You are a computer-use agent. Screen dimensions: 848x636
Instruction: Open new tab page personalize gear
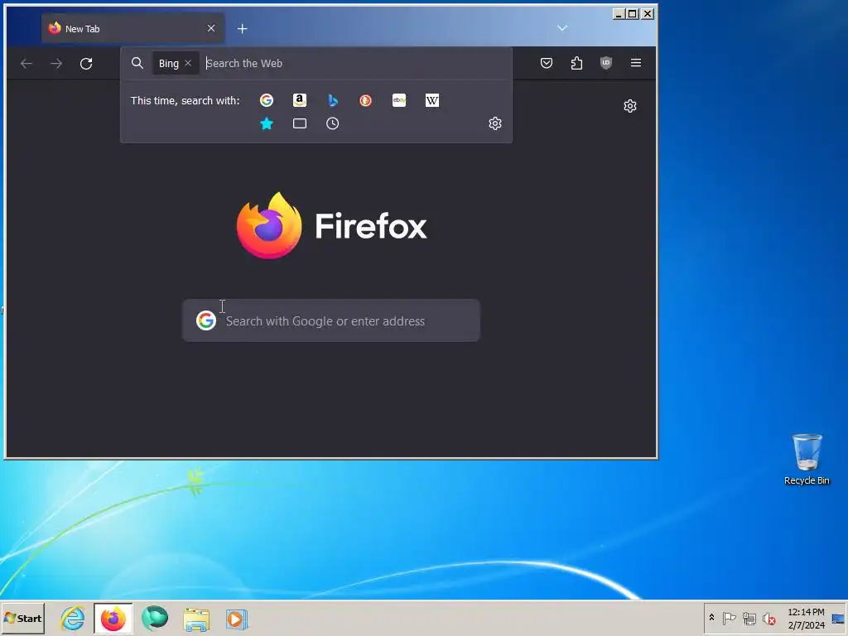(x=630, y=106)
